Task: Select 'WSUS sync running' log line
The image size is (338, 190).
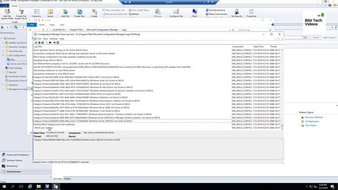Action: (x=43, y=128)
